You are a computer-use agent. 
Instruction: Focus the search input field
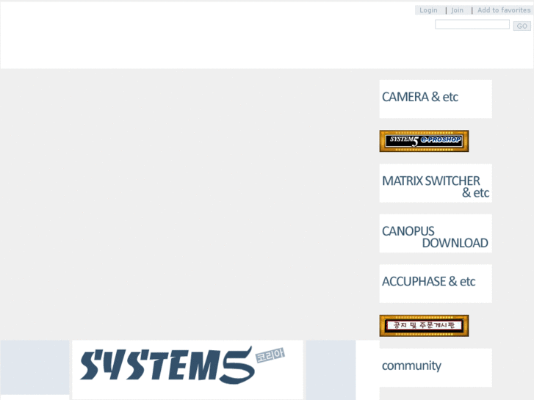pos(472,24)
